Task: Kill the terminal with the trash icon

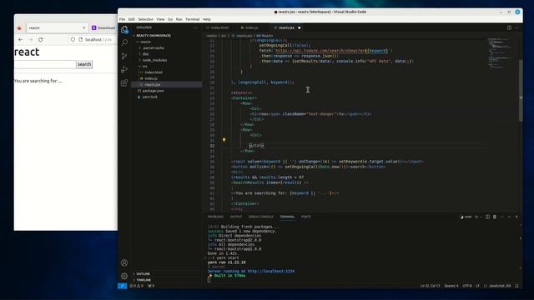Action: coord(495,217)
